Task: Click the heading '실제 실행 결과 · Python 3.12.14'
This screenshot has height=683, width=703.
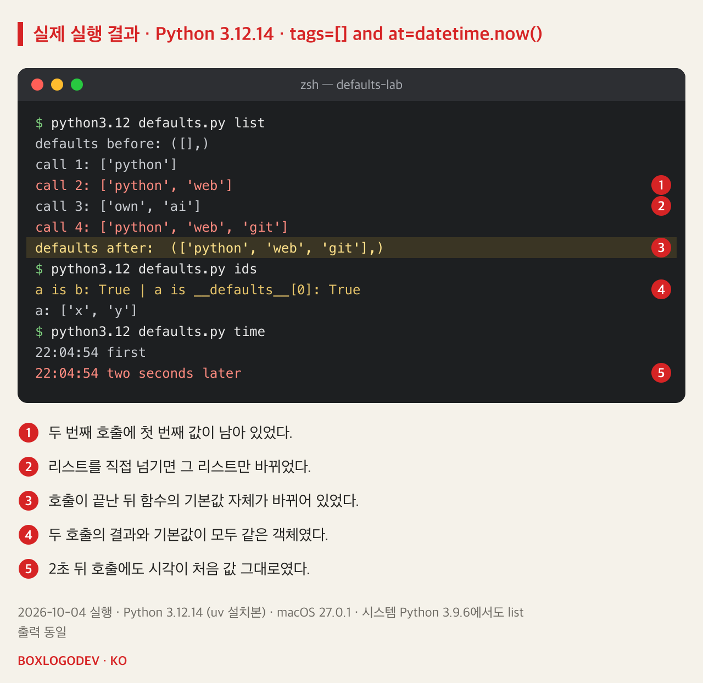Action: (153, 33)
